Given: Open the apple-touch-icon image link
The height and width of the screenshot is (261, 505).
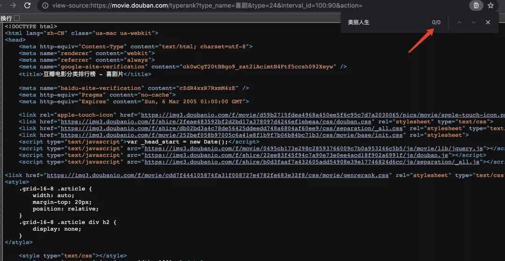Looking at the screenshot, I should tap(323, 115).
